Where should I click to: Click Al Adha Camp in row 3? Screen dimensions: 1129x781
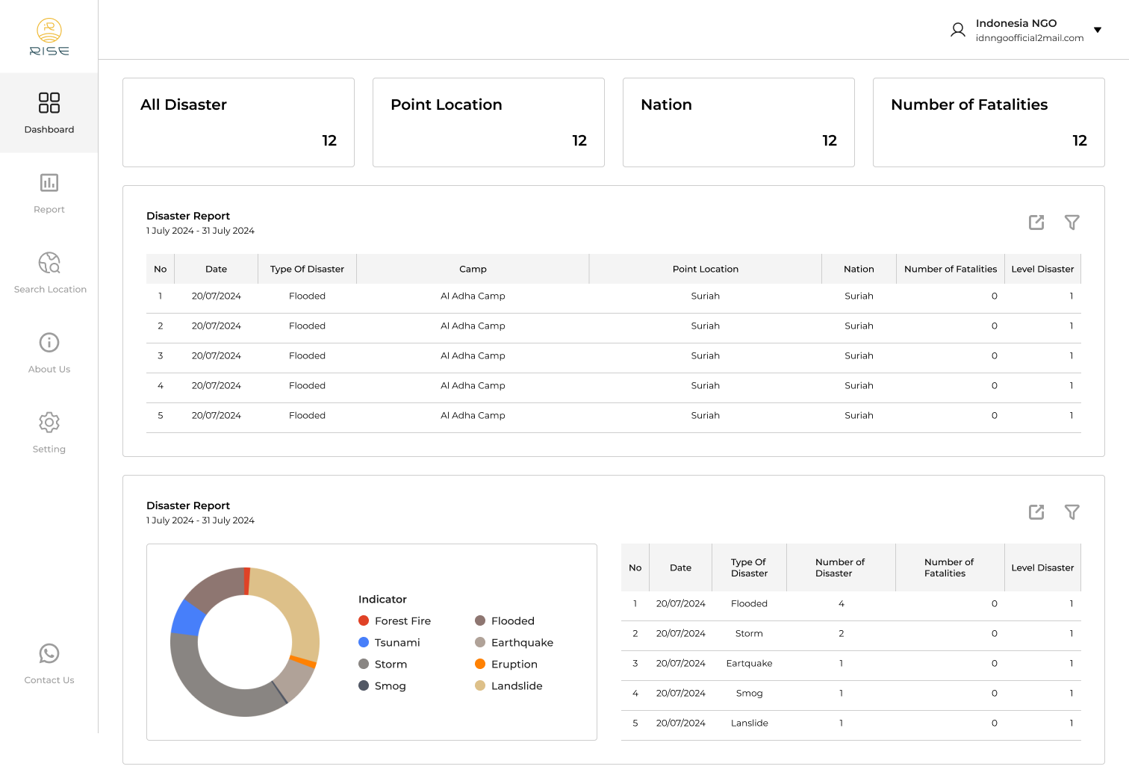tap(473, 355)
